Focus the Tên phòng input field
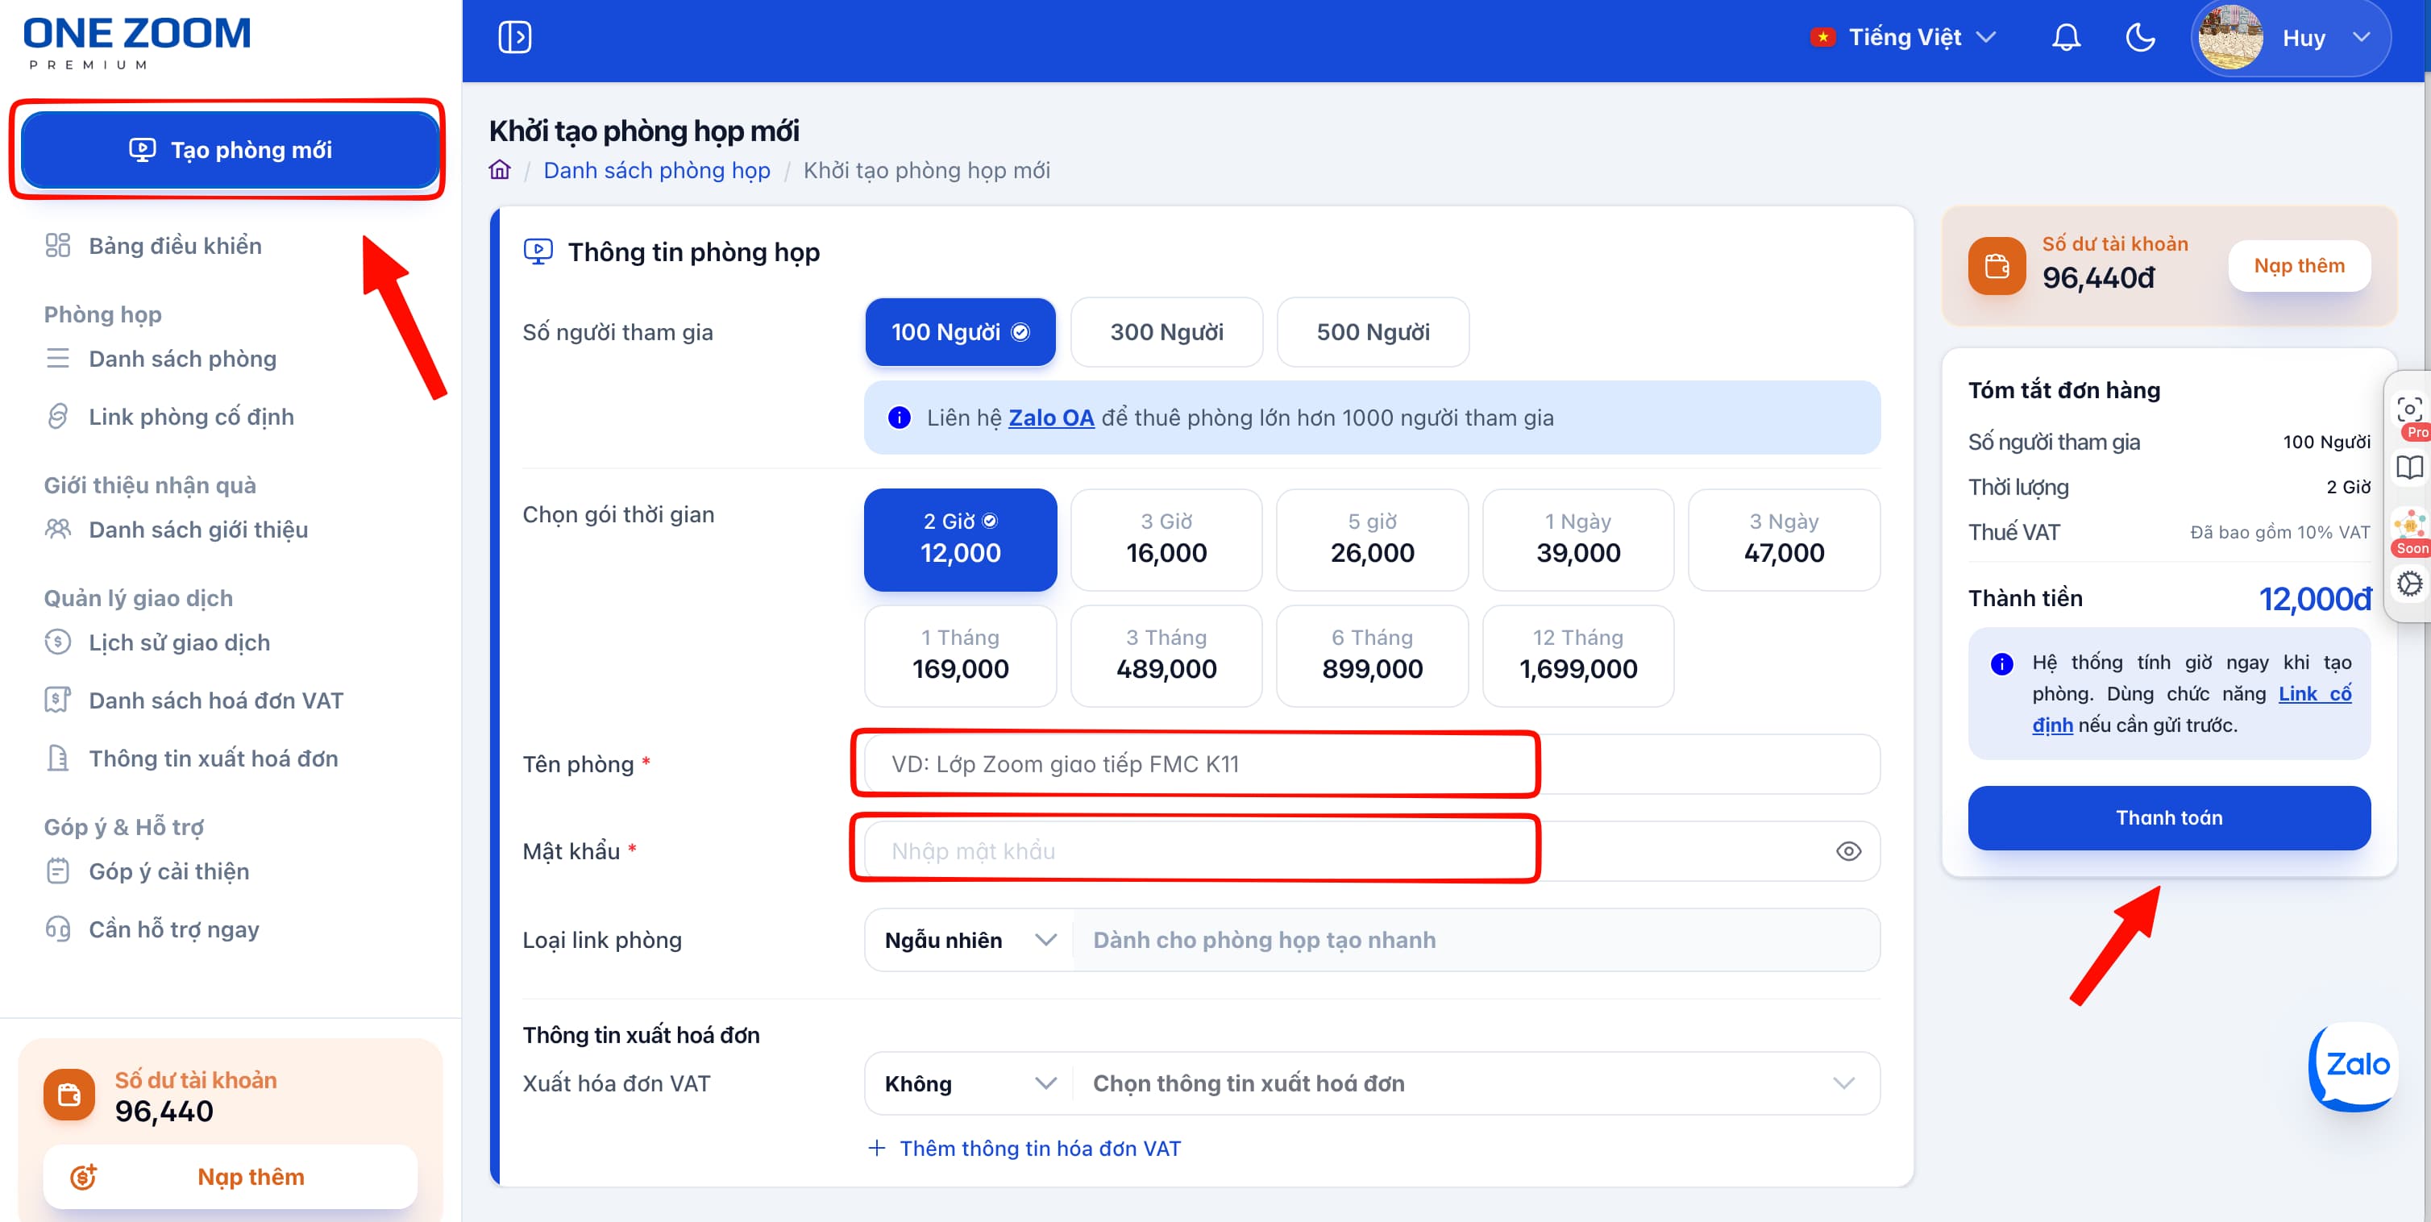The image size is (2431, 1222). (1371, 764)
